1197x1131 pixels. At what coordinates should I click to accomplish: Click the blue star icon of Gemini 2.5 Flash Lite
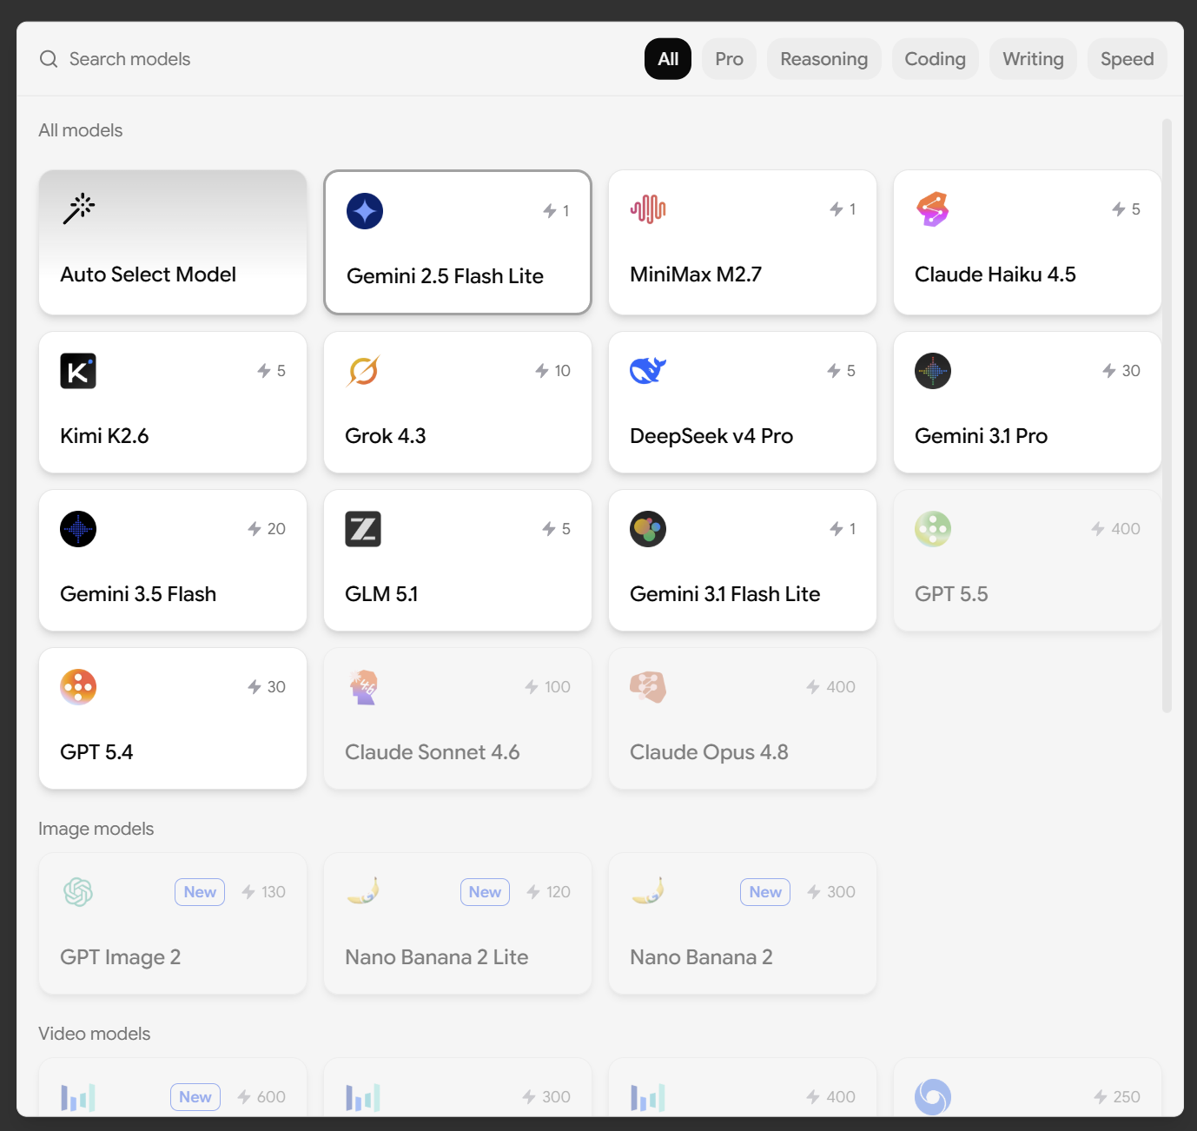point(365,211)
